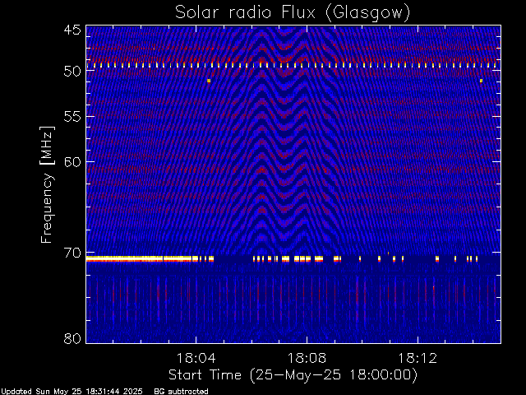Click the '70' frequency tick label
This screenshot has height=395, width=526.
(x=72, y=253)
